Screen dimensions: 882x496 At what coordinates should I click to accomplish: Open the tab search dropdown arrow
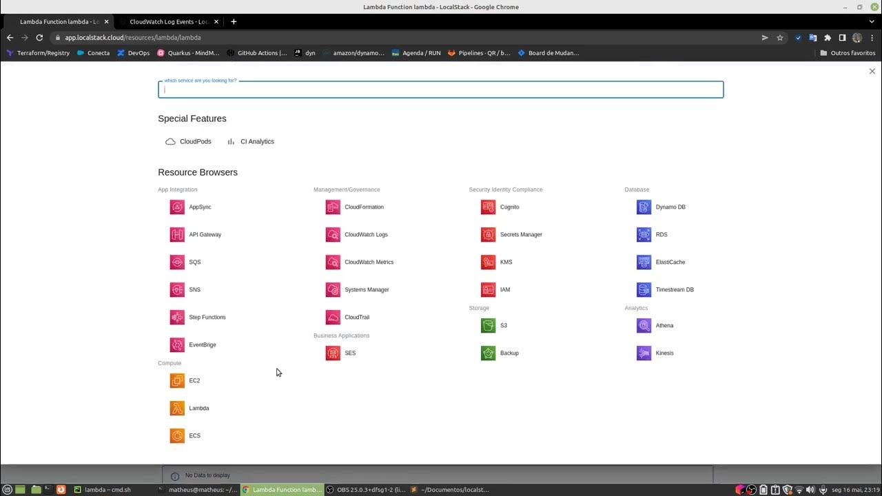tap(872, 21)
